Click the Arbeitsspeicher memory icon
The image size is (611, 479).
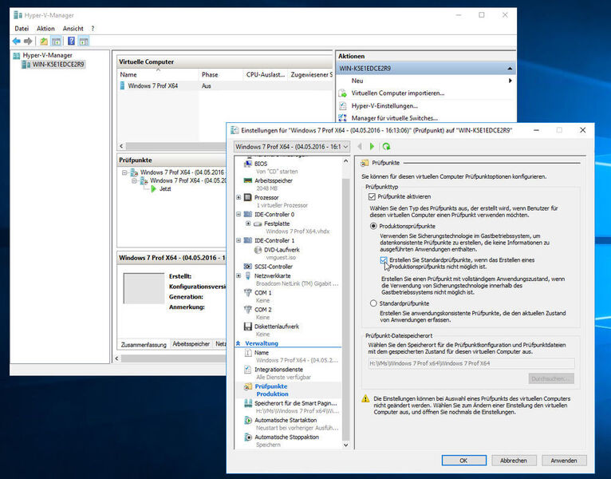click(x=247, y=180)
